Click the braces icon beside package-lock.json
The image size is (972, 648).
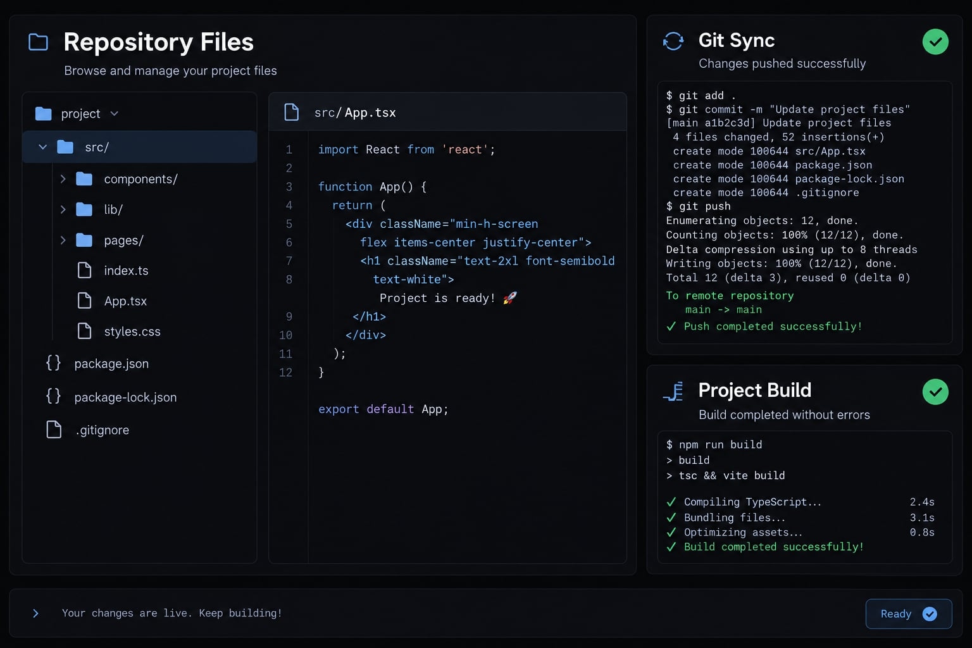54,396
